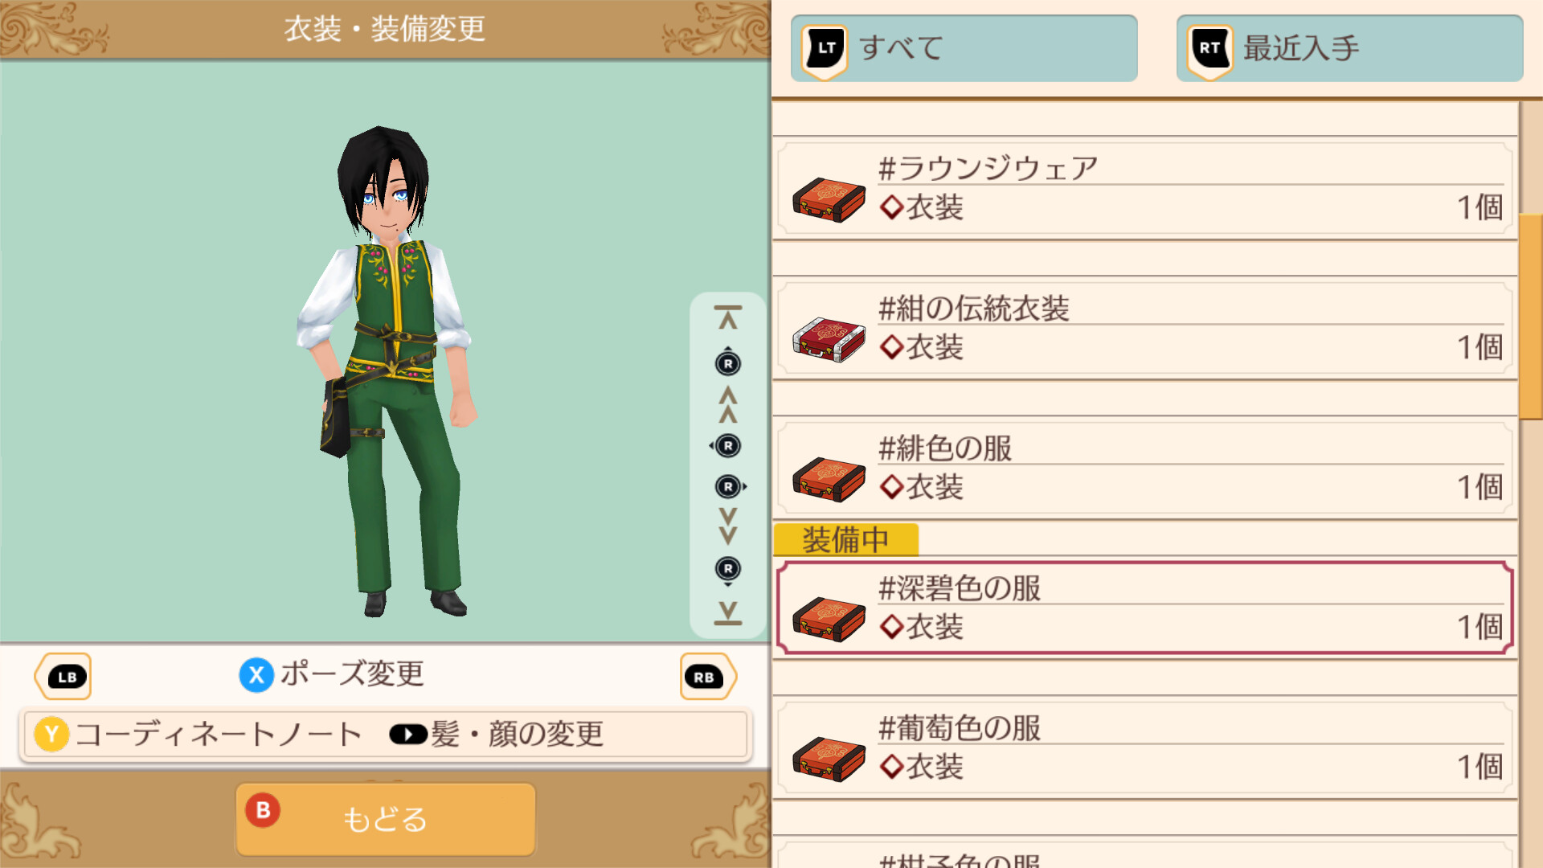Click the double down-arrow page icon
The height and width of the screenshot is (868, 1543).
coord(728,526)
